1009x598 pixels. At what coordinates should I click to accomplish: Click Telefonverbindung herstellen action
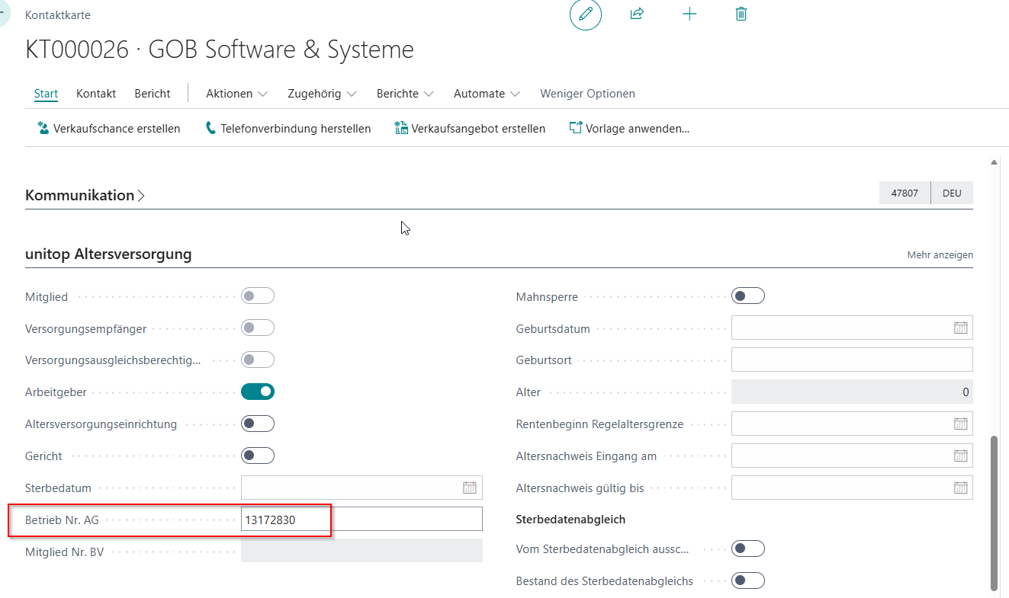click(x=288, y=129)
